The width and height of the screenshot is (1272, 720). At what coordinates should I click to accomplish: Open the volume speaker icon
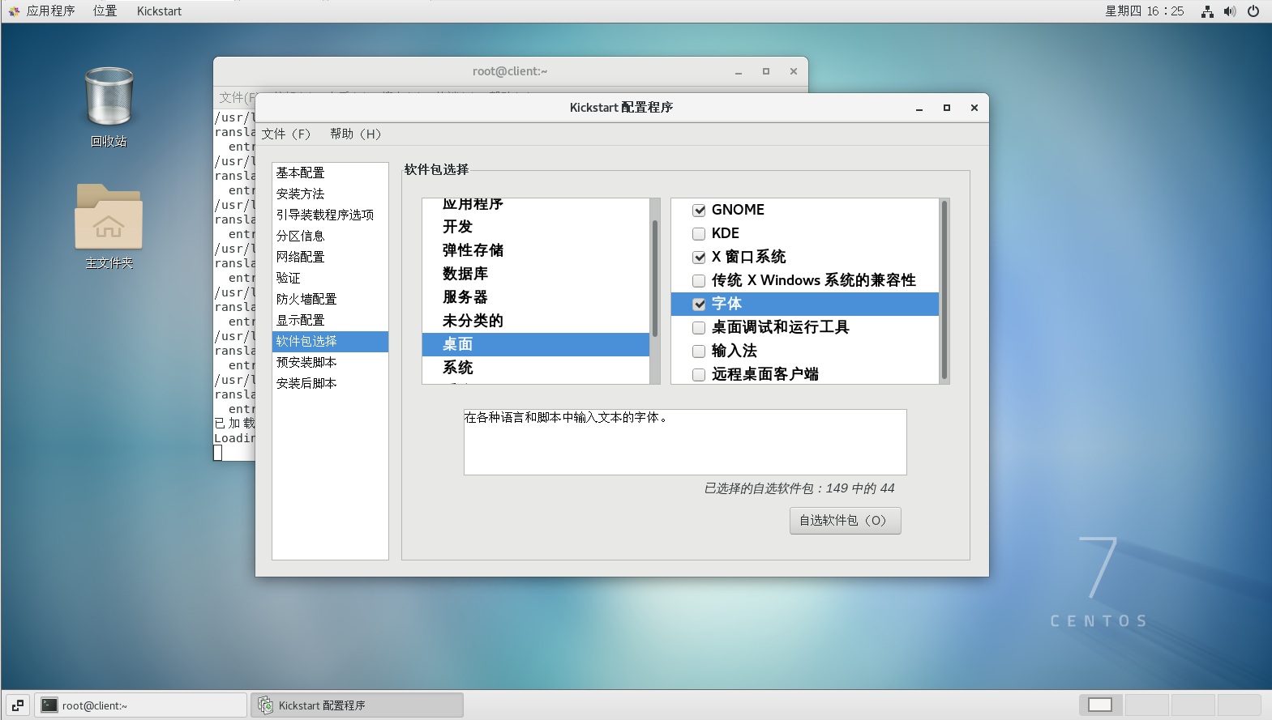[x=1230, y=11]
